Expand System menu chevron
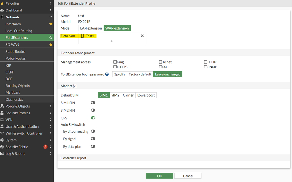The image size is (292, 182). 51,140
